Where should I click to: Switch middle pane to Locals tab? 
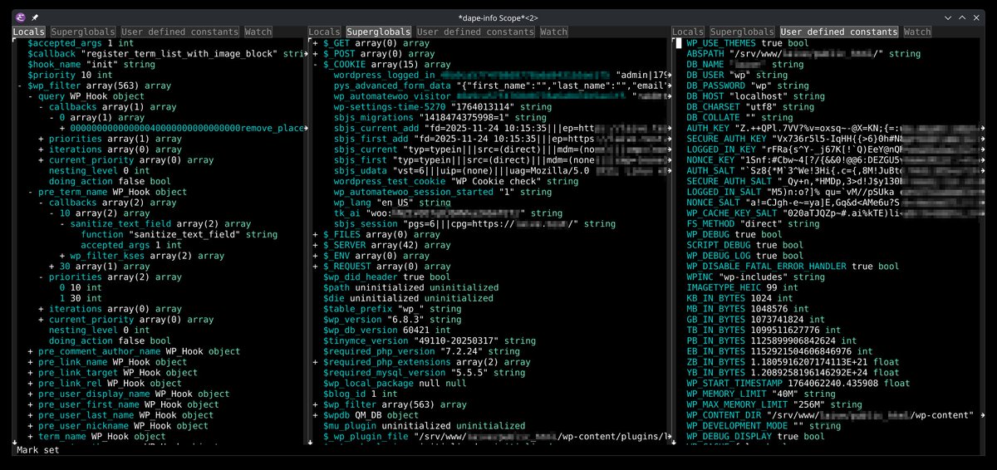(325, 32)
